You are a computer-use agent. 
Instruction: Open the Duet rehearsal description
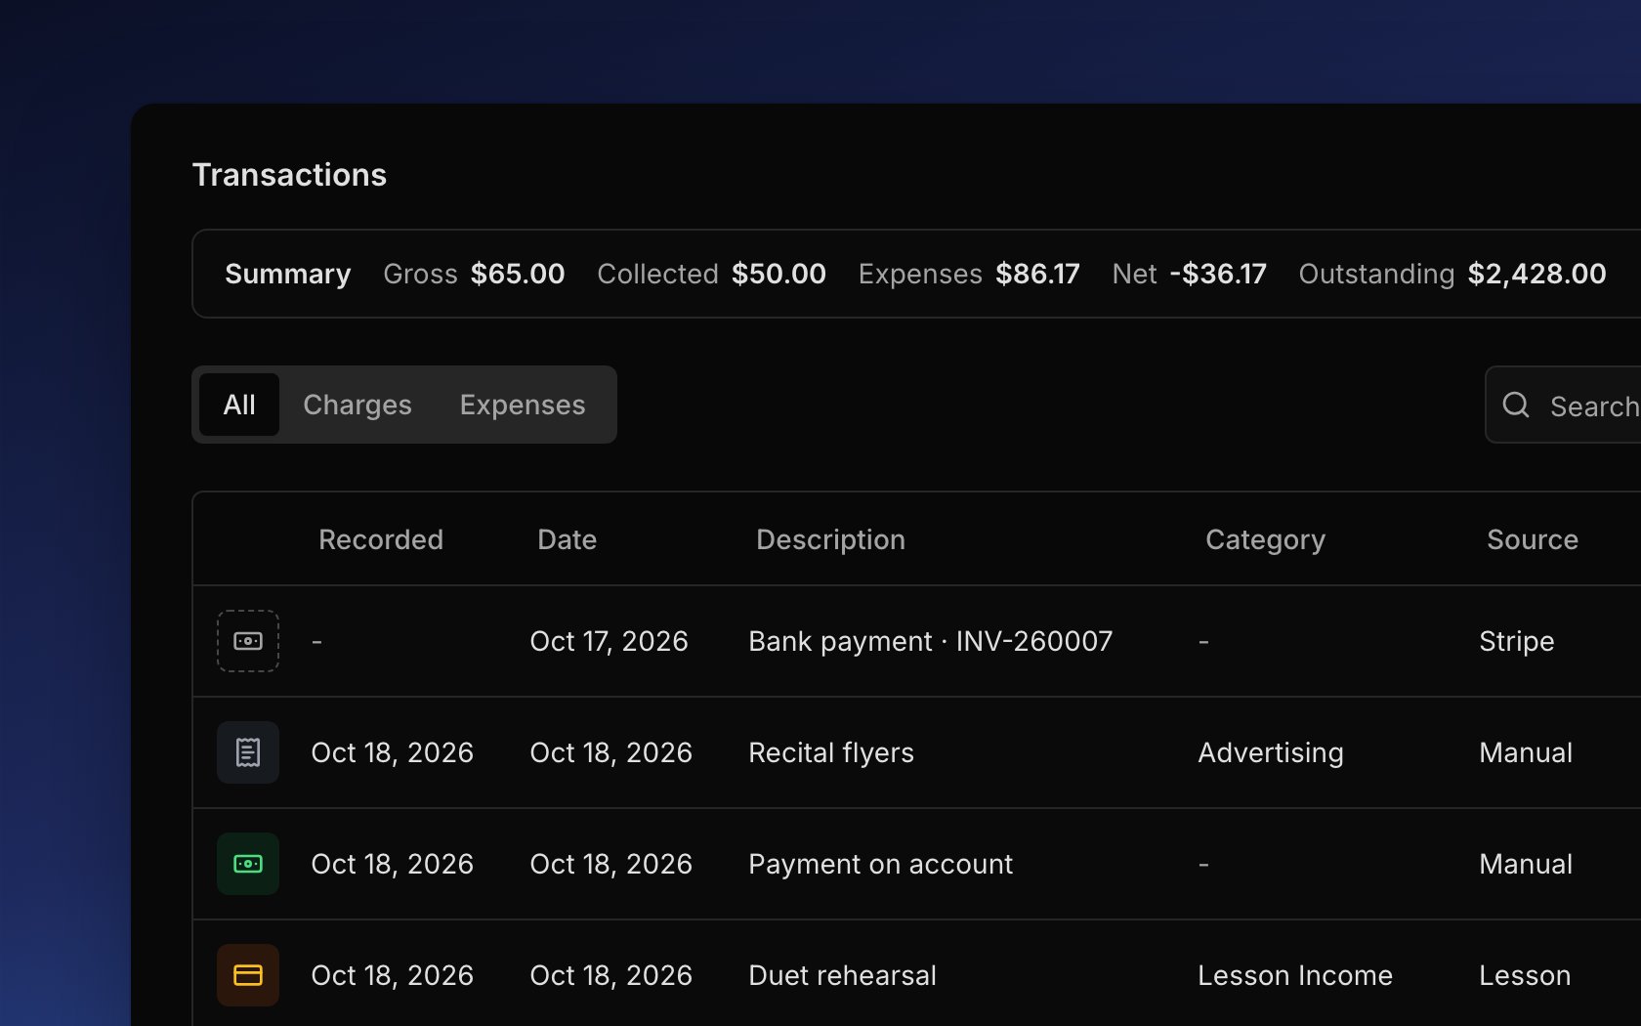pos(842,975)
